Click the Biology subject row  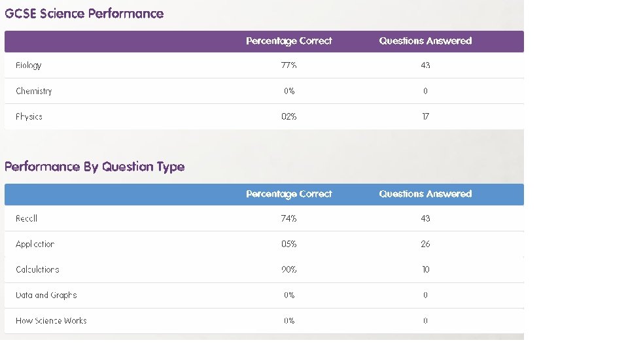pos(29,65)
